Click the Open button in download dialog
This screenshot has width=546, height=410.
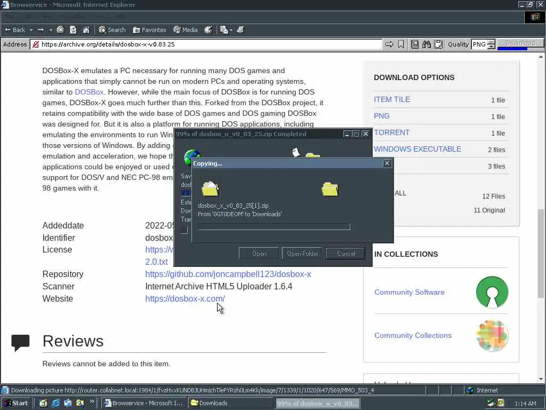coord(259,254)
